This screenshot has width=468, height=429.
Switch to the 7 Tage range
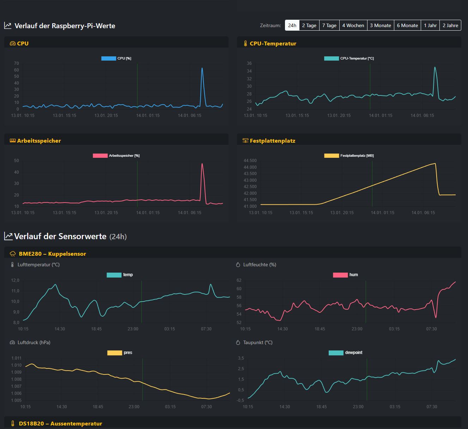pyautogui.click(x=329, y=25)
